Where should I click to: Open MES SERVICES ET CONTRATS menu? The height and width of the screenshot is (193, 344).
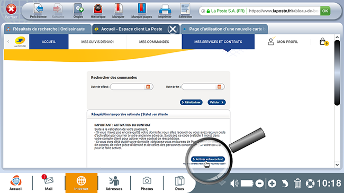pyautogui.click(x=218, y=42)
